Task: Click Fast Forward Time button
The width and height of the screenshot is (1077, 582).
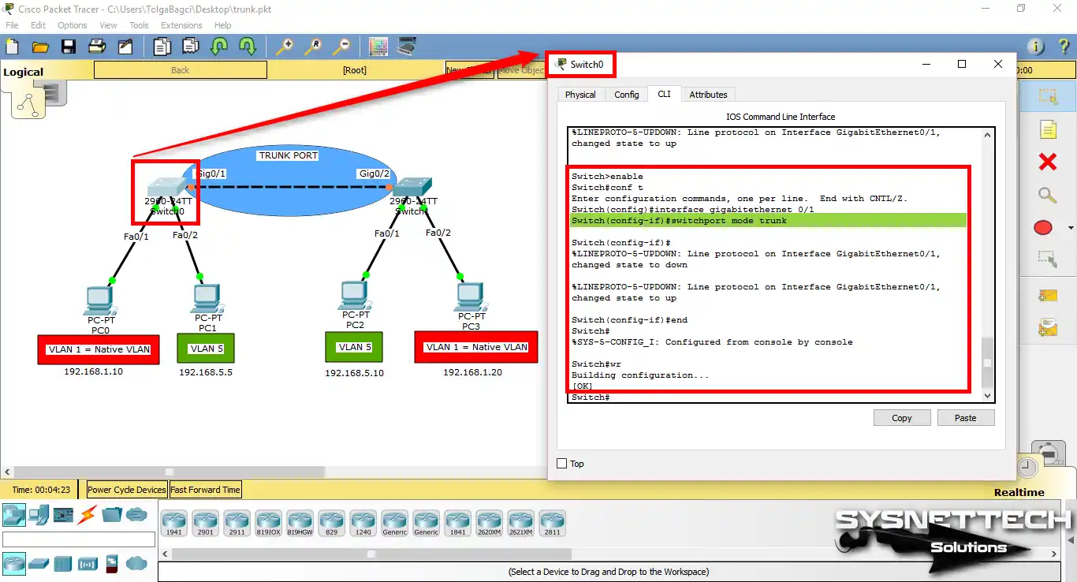Action: point(205,490)
